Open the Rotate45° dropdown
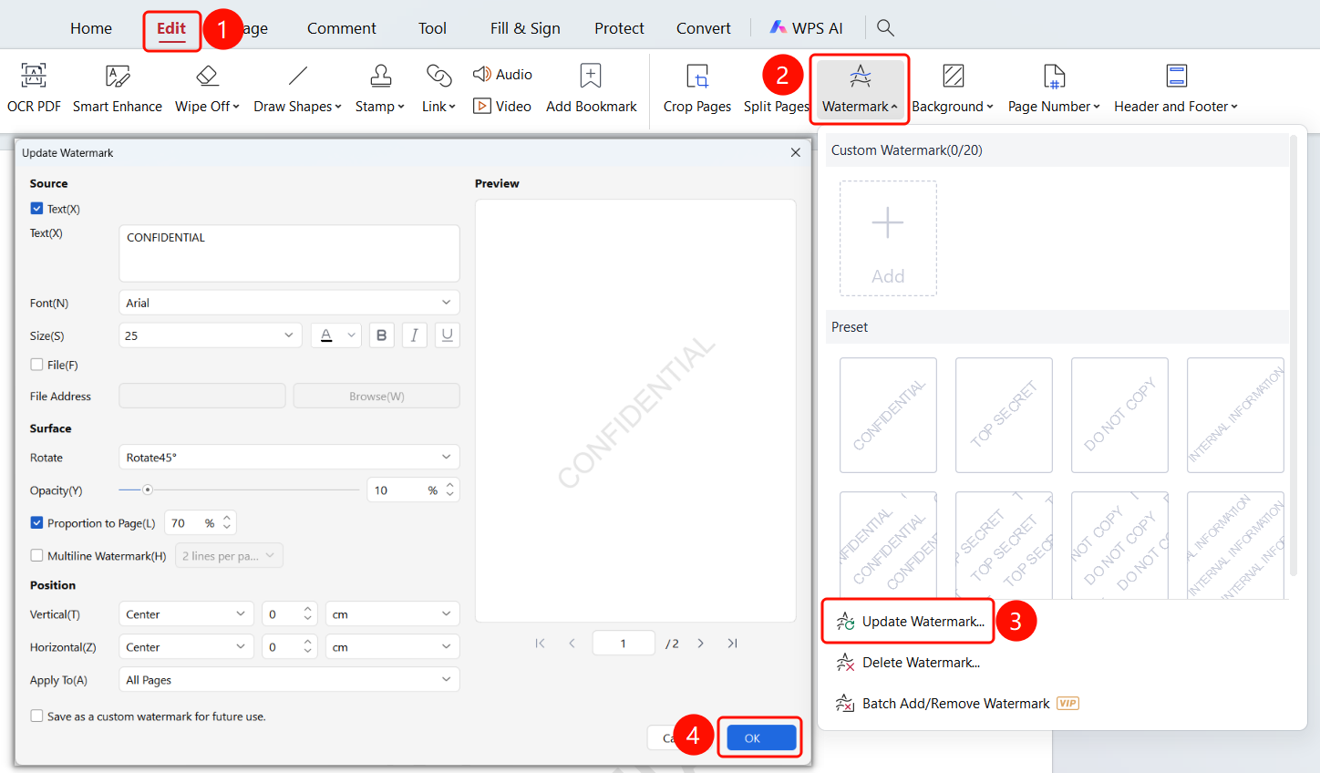 (289, 457)
